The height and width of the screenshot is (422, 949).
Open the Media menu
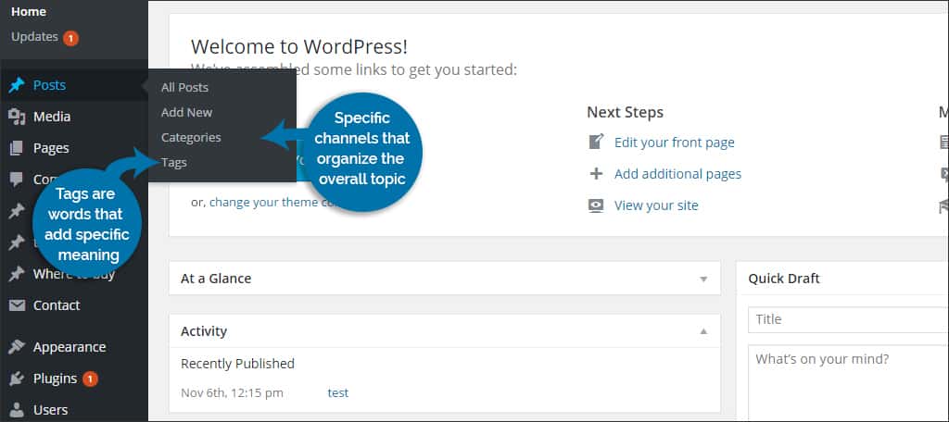coord(52,117)
